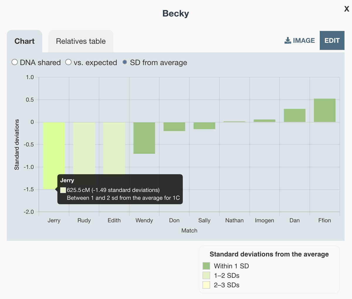
Task: Switch to the Relatives table tab
Action: 80,41
